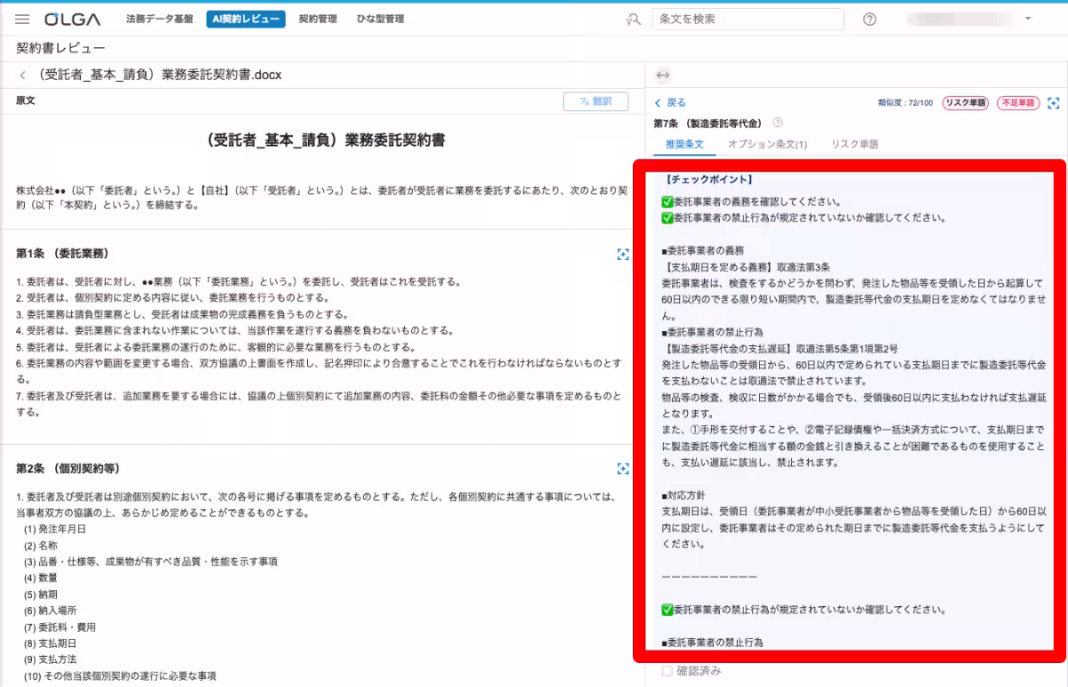Expand 第1条（委託業務）clause detail view

click(622, 255)
